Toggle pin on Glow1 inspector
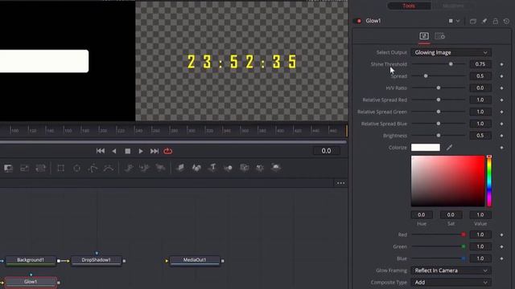The image size is (515, 289). (484, 21)
